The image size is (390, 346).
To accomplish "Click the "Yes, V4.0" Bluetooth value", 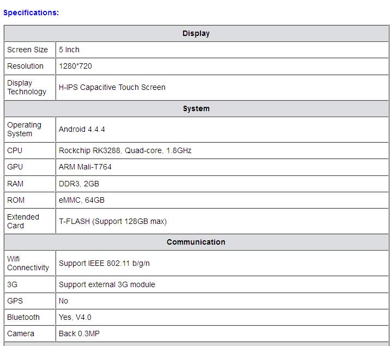I will click(75, 318).
